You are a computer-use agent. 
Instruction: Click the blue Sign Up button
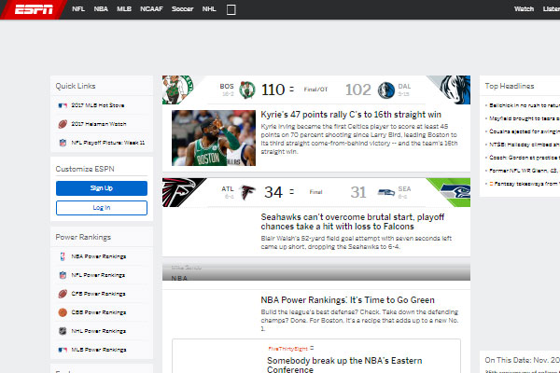click(102, 188)
